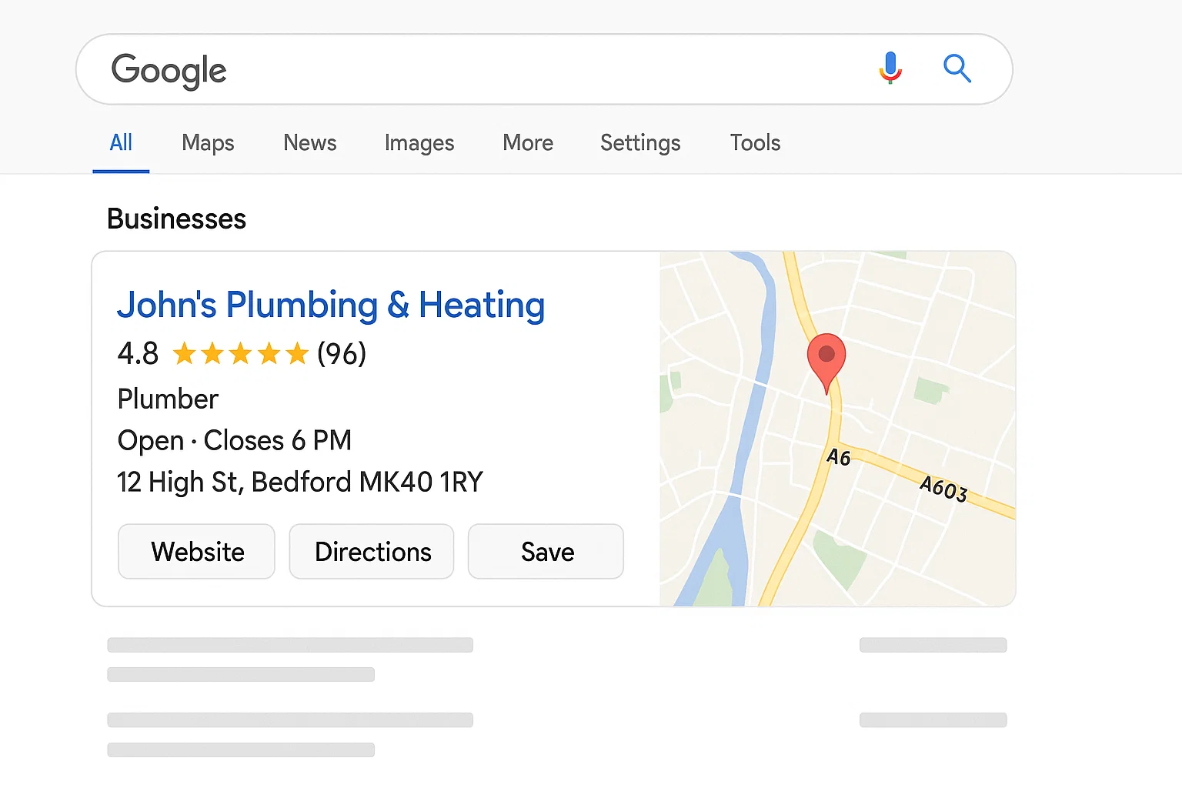
Task: Select the five-star rating display
Action: [x=239, y=354]
